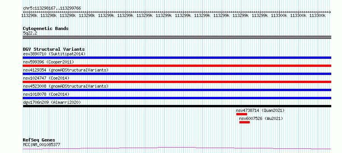Click the MCC|NM_001085377 gene label
Viewport: 342px width, 153px height.
[x=42, y=145]
